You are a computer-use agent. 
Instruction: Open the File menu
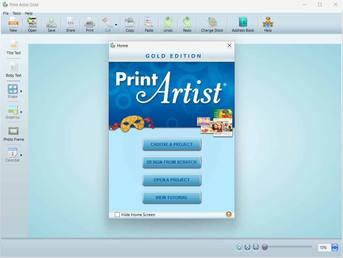[6, 13]
